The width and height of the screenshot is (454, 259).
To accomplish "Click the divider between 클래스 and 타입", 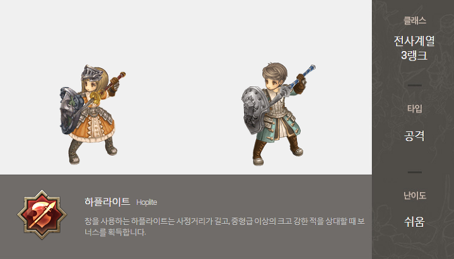I will click(x=415, y=85).
